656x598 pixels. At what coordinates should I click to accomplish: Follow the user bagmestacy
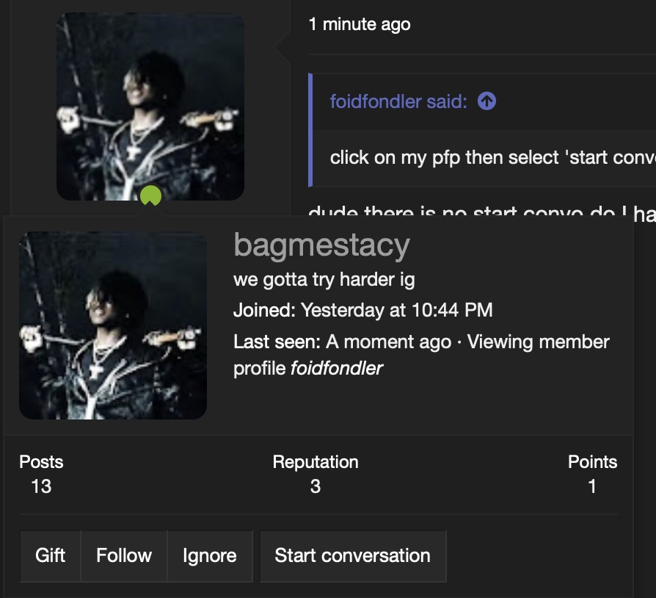[x=124, y=555]
